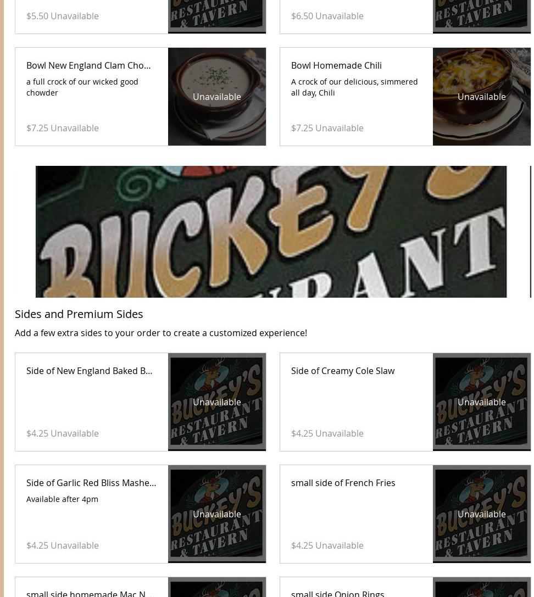Viewport: 534px width, 597px height.
Task: Click the $6.50 Unavailable item card
Action: click(x=405, y=17)
